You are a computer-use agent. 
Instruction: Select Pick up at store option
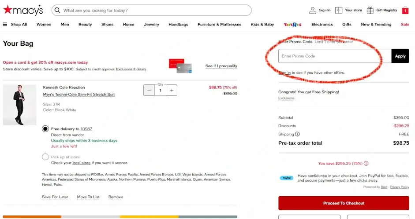point(45,157)
